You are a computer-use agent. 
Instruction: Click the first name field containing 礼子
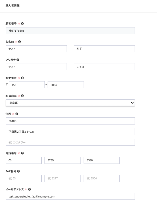(104, 49)
